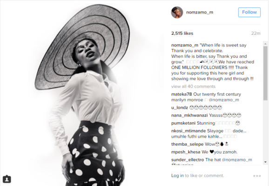The width and height of the screenshot is (269, 186).
Task: Open pumsketani commenter profile
Action: [183, 123]
